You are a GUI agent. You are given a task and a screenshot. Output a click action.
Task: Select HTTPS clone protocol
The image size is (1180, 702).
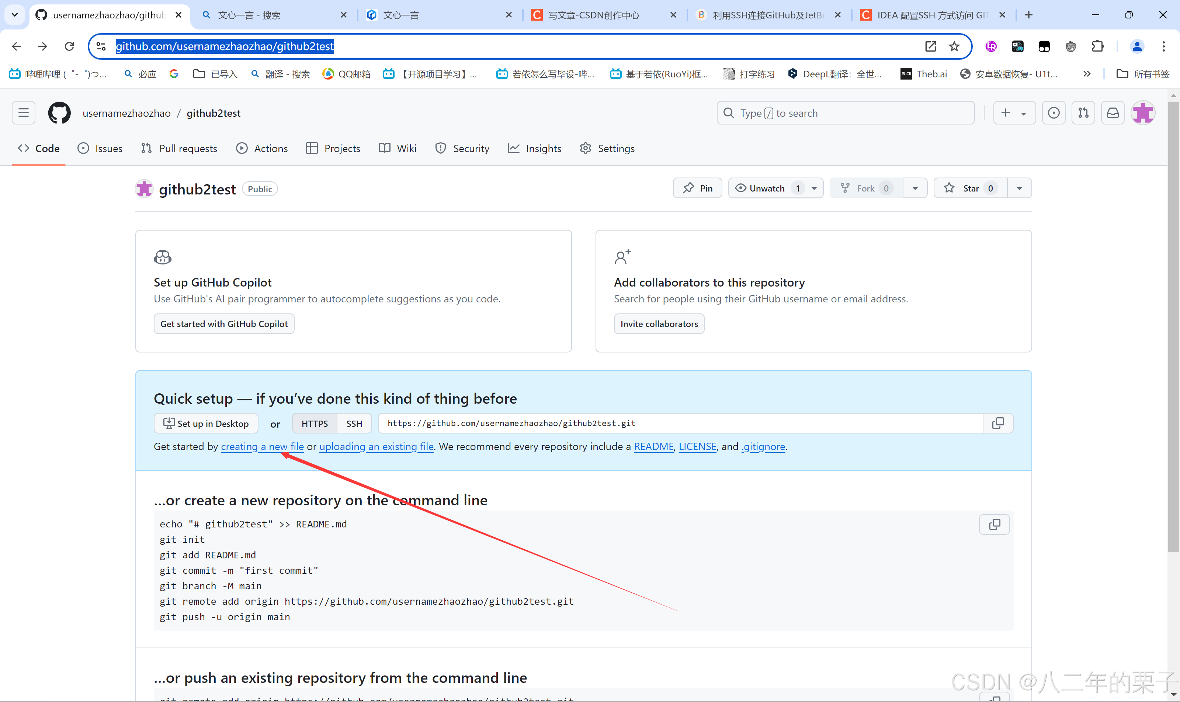(x=315, y=424)
